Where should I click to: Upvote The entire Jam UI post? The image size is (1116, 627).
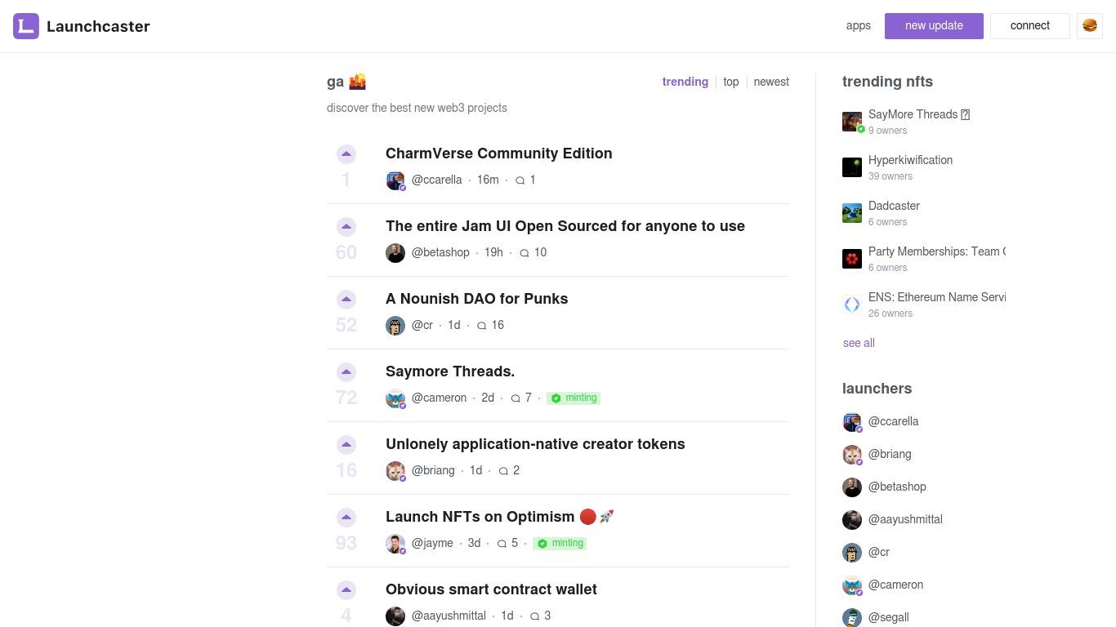tap(346, 226)
